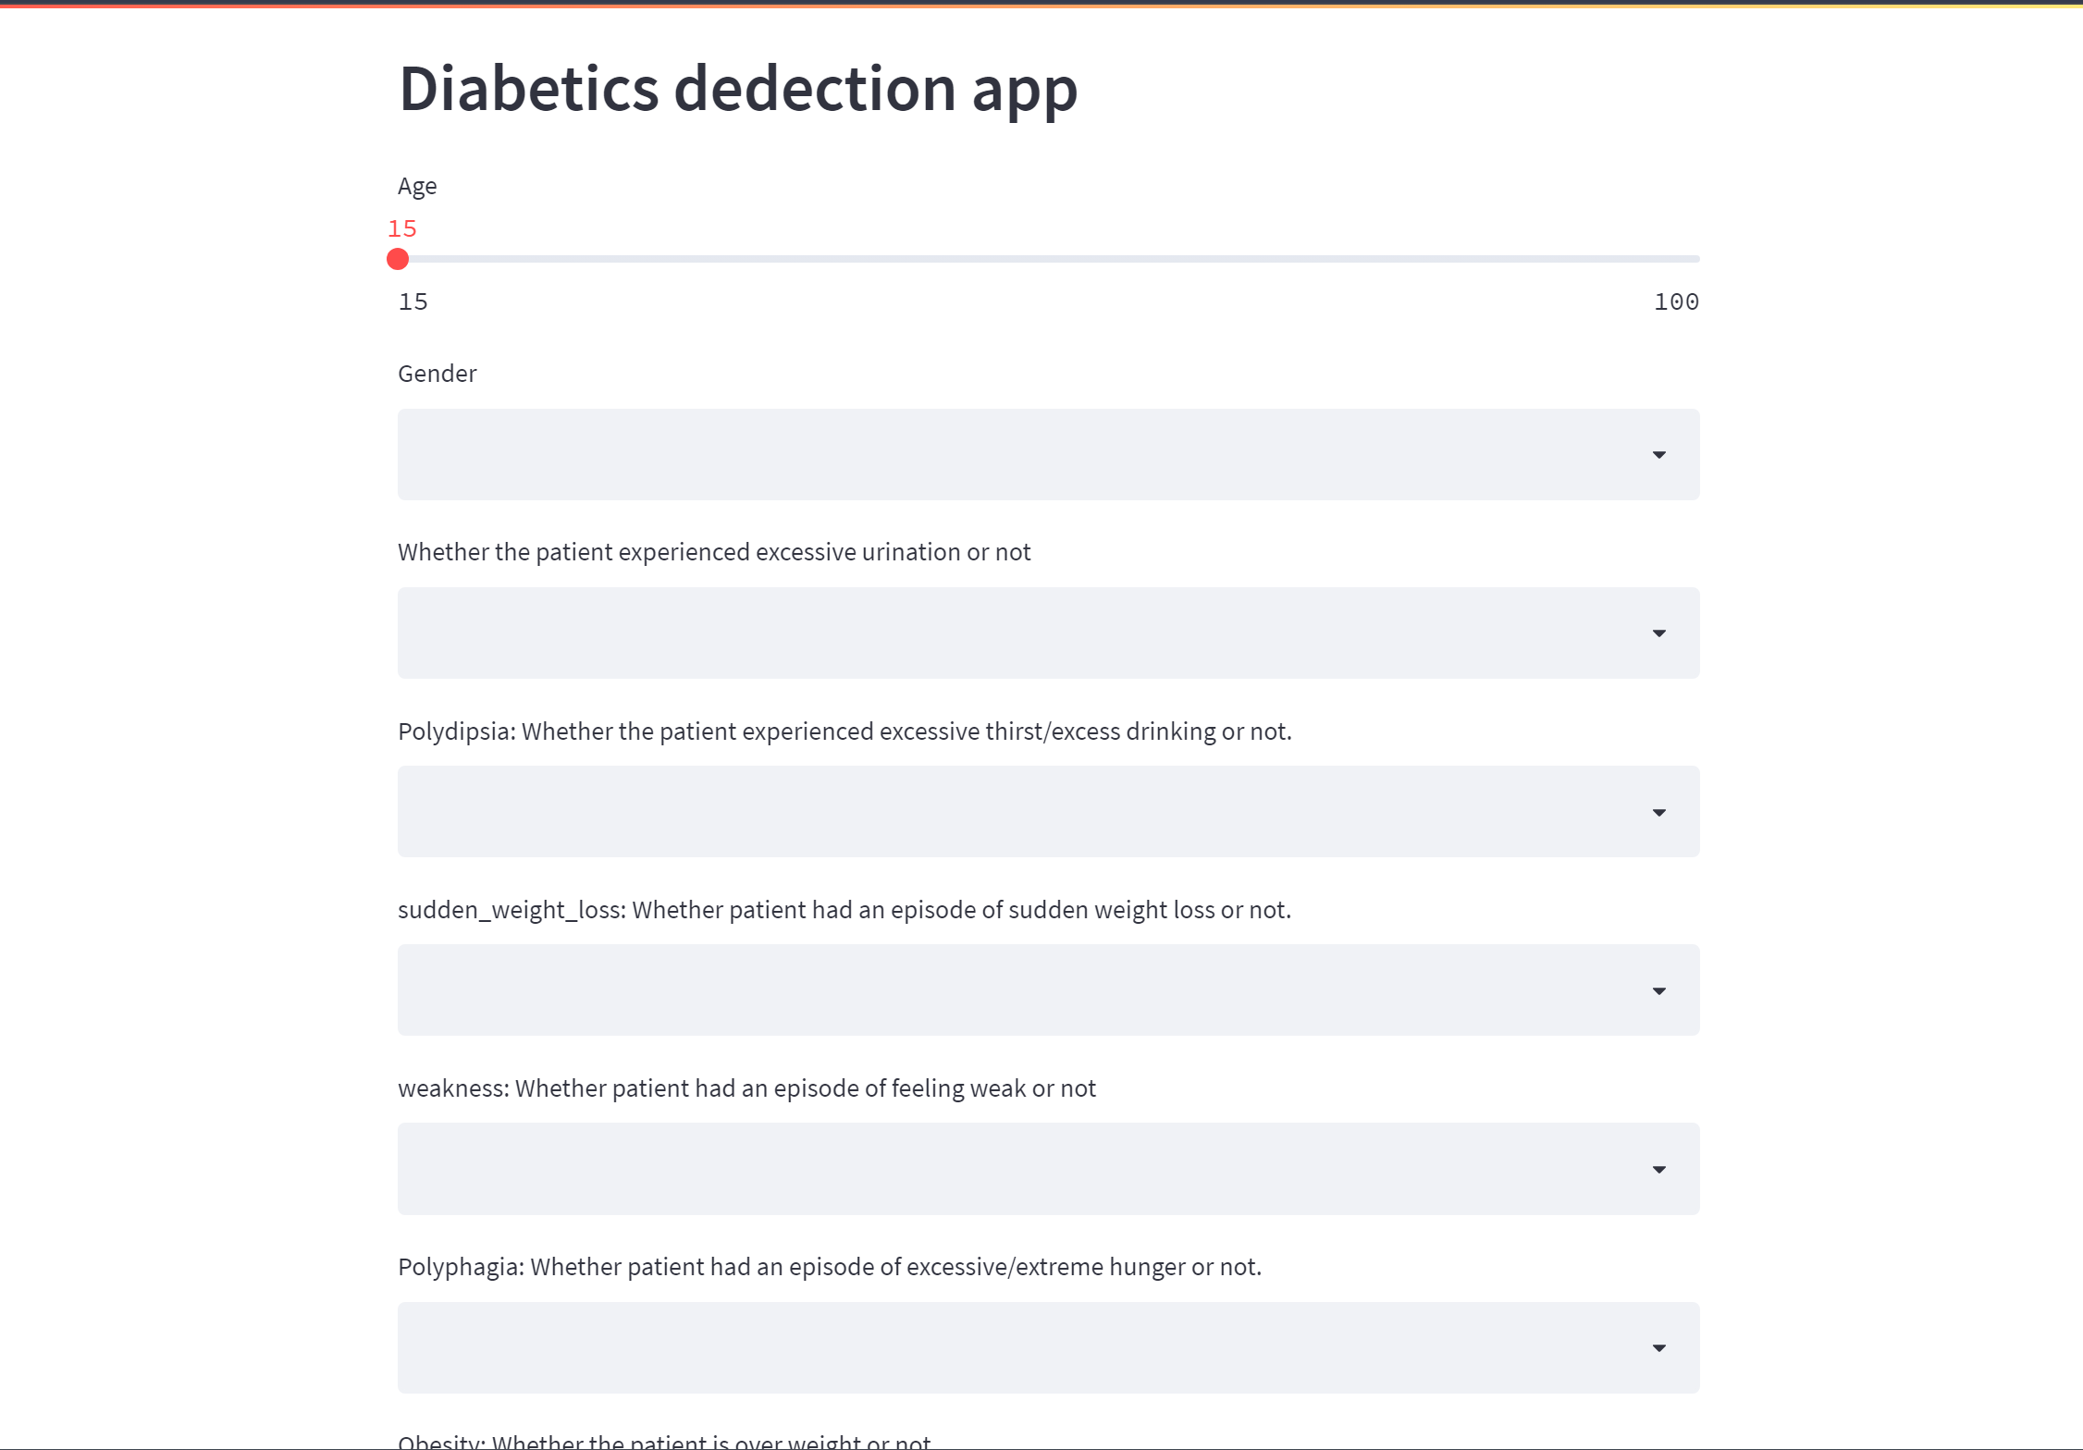This screenshot has width=2083, height=1450.
Task: Click the Age field label
Action: pos(417,187)
